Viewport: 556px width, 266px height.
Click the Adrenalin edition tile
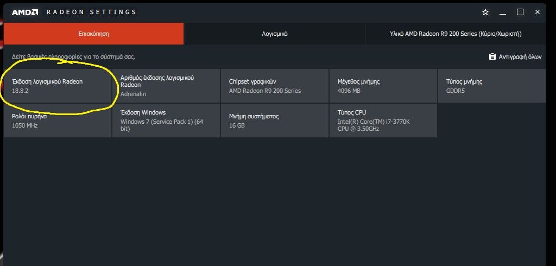pos(166,86)
